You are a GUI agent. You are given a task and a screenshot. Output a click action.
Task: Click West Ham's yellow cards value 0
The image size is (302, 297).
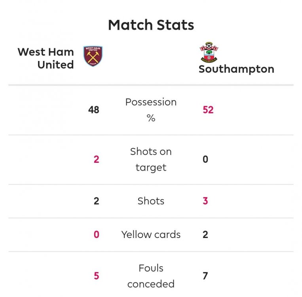(x=96, y=235)
